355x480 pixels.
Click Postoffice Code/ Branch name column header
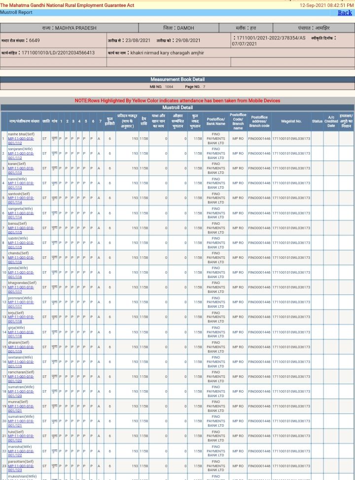click(x=238, y=121)
